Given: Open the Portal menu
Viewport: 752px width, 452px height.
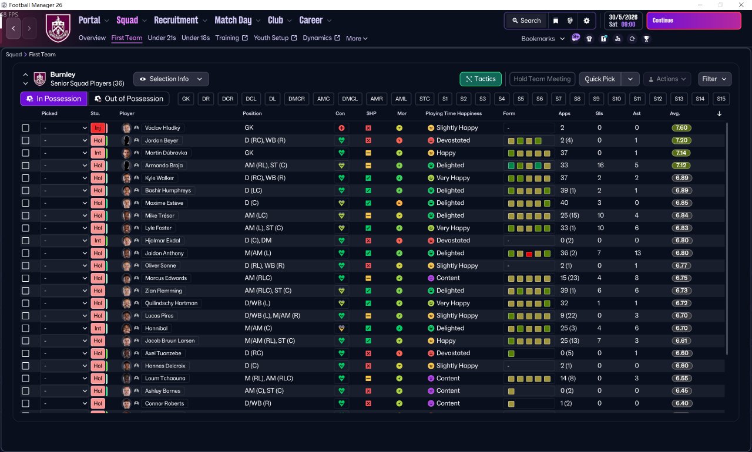Looking at the screenshot, I should tap(94, 21).
